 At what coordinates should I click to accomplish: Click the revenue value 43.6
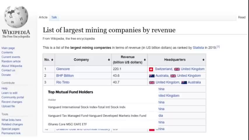[116, 76]
